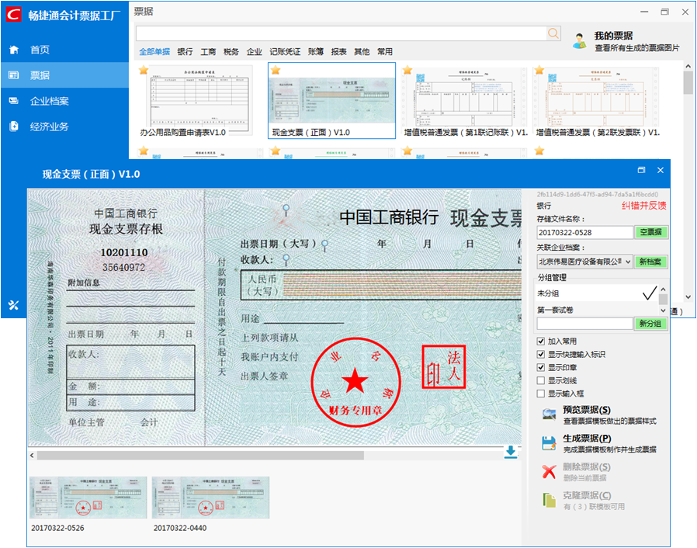The width and height of the screenshot is (697, 548).
Task: Click the 存储文件名称 input field
Action: [x=585, y=232]
